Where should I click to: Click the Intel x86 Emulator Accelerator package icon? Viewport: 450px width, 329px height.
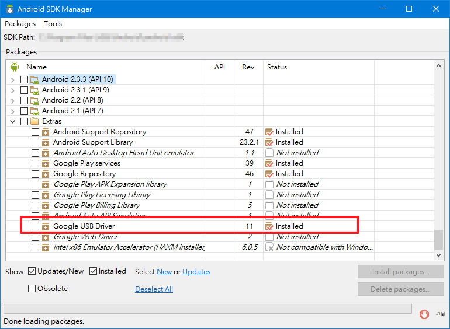click(46, 247)
